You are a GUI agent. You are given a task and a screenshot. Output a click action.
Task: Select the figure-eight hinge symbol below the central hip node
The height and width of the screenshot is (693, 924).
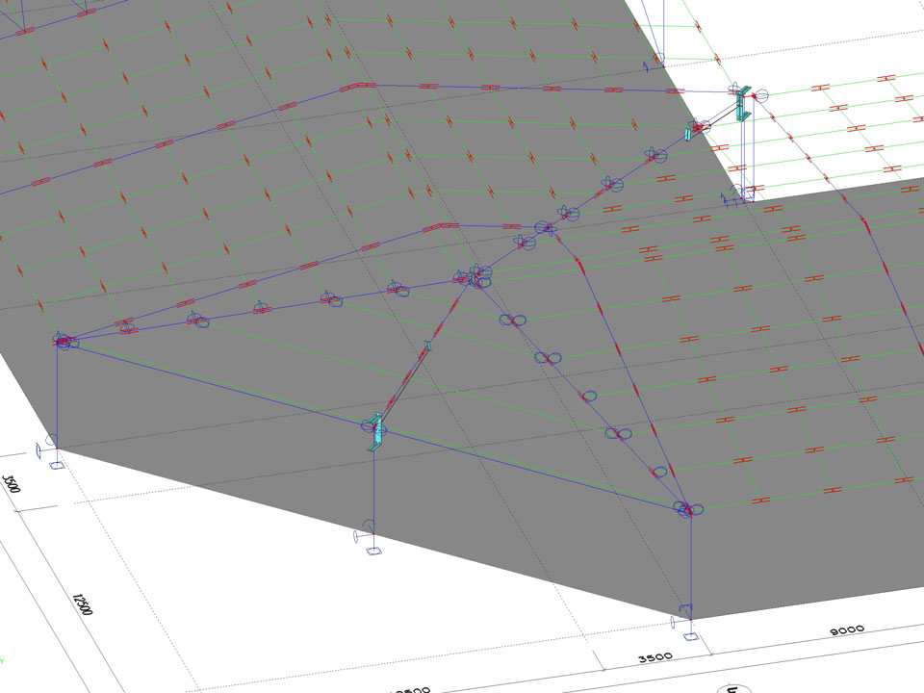coord(511,321)
